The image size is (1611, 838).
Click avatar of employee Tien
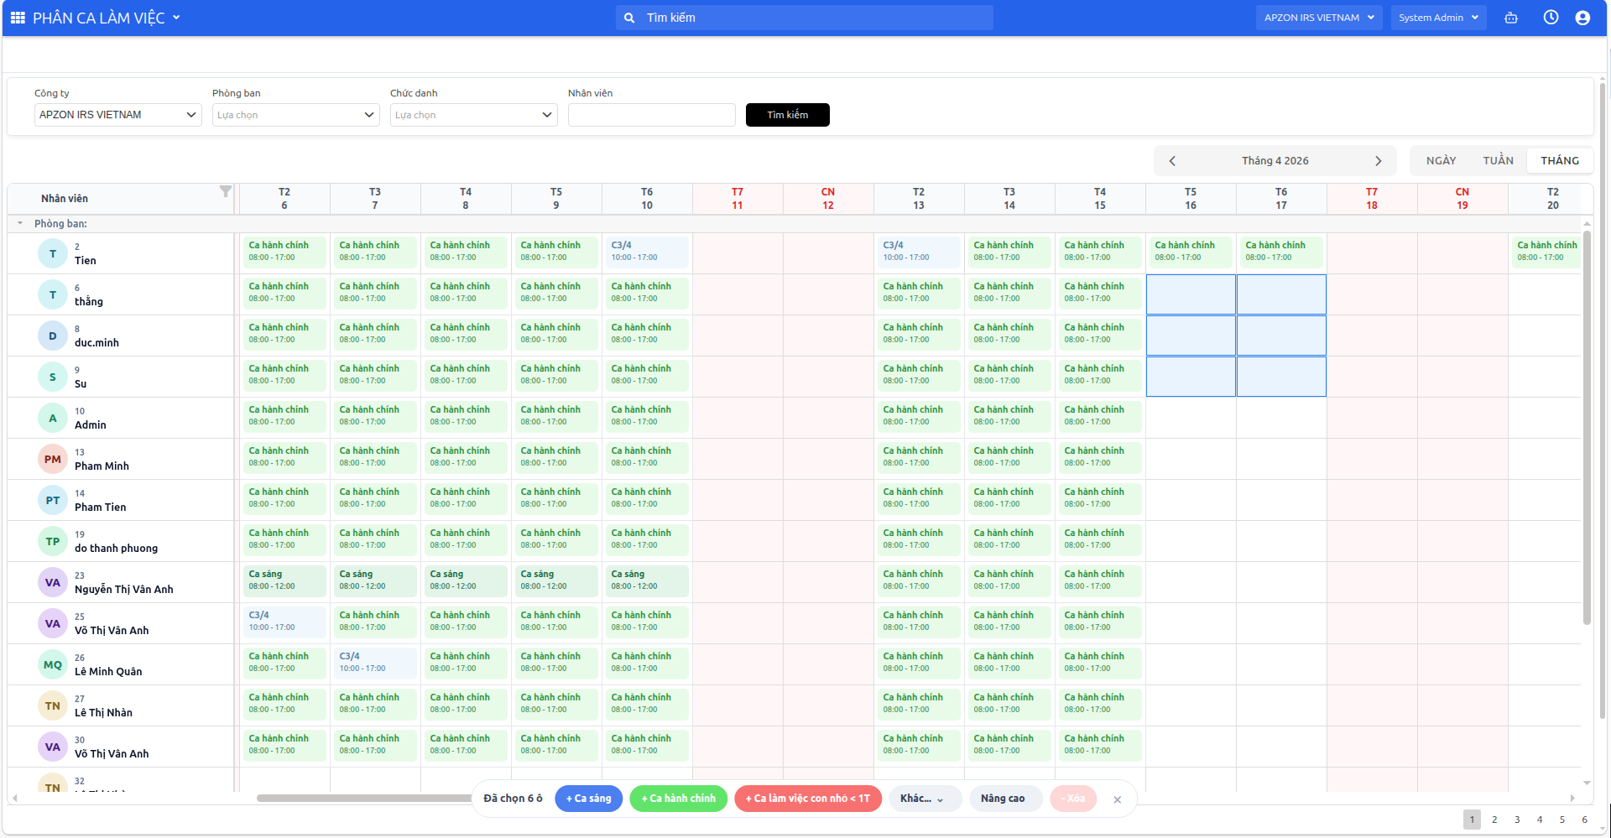click(53, 253)
